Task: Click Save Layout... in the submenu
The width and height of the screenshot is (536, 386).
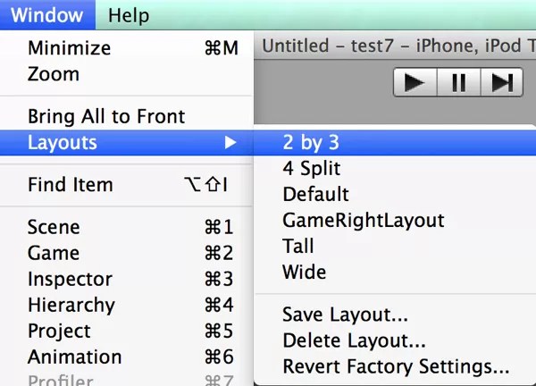Action: point(345,315)
